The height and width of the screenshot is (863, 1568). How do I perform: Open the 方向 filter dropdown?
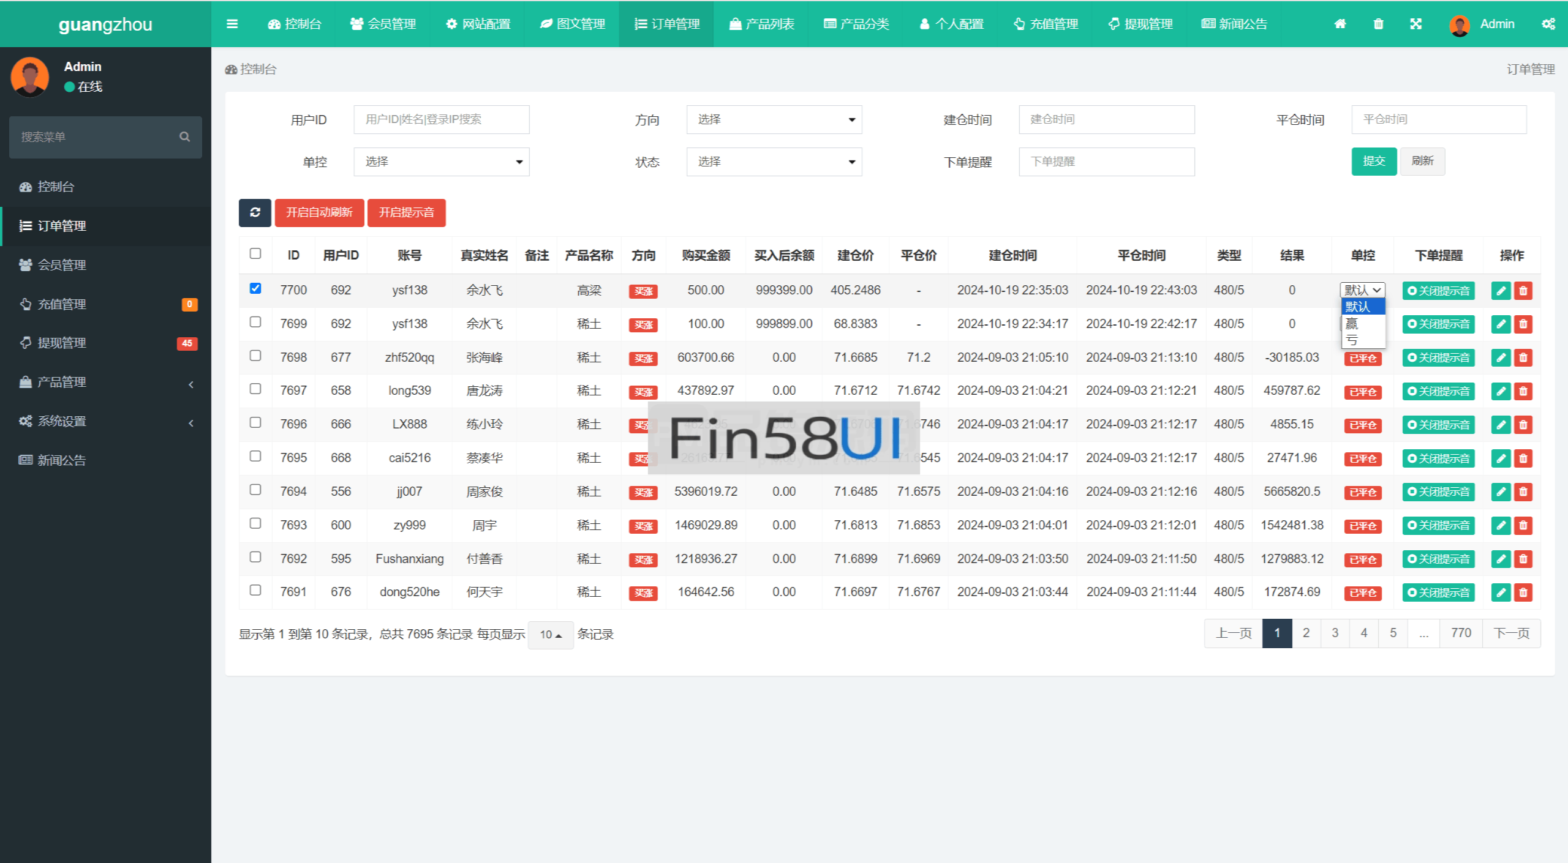(x=774, y=119)
